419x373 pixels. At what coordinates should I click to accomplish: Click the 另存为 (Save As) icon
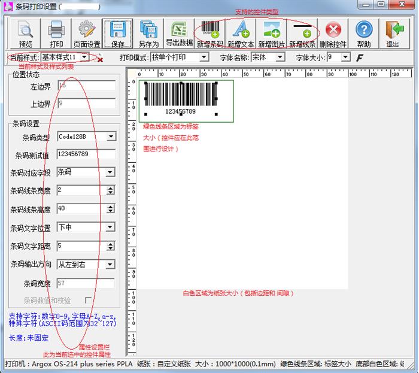click(x=148, y=33)
